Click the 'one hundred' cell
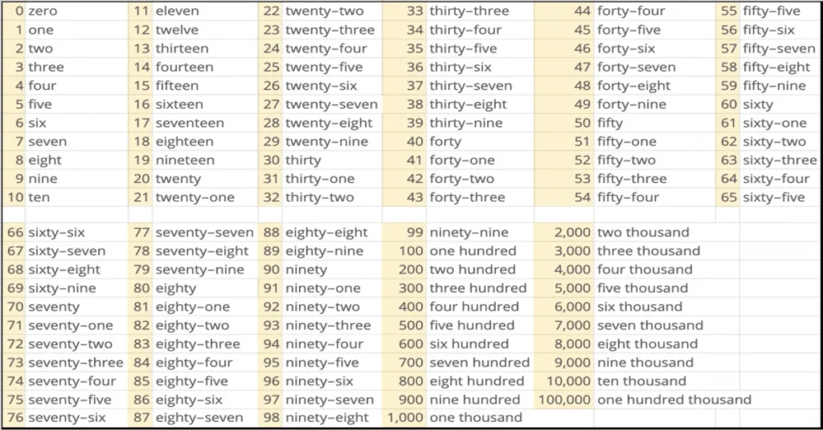 (473, 251)
